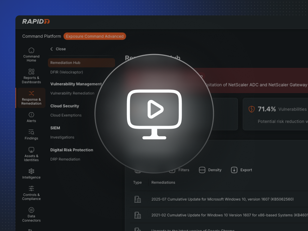Open Vulnerability Remediation link
Screen dimensions: 308x231
(72, 93)
